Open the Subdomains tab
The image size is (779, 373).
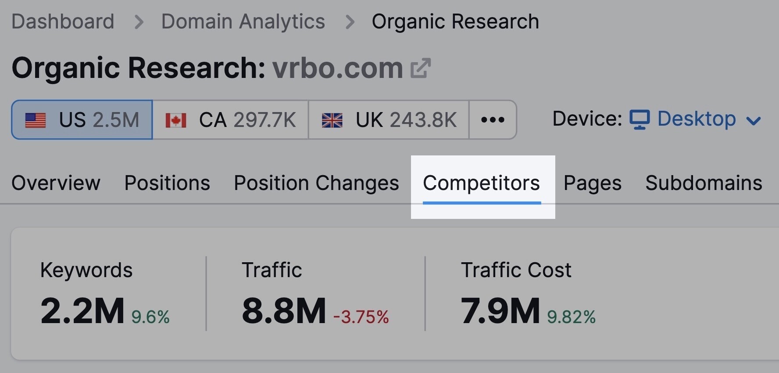pos(704,183)
